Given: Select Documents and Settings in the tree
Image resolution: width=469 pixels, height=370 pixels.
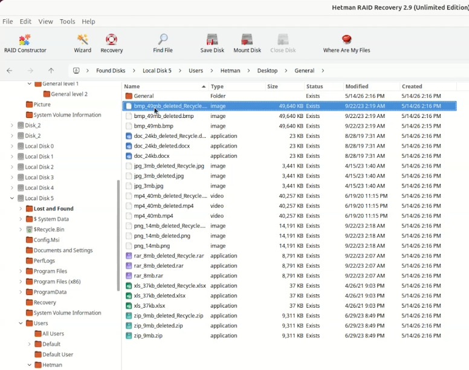Looking at the screenshot, I should click(63, 250).
